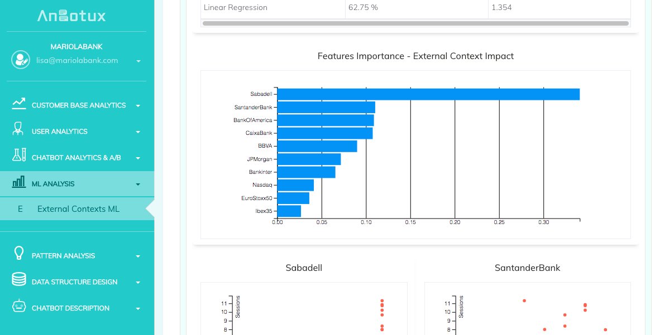This screenshot has width=655, height=335.
Task: Select External Contexts ML submenu
Action: point(77,209)
